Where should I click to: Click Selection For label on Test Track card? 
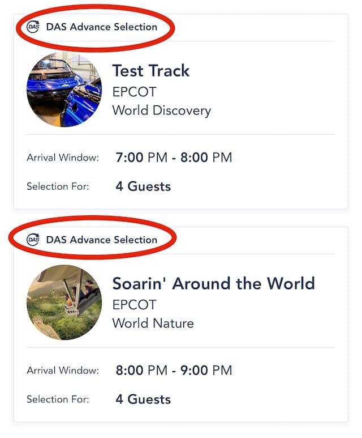tap(58, 186)
